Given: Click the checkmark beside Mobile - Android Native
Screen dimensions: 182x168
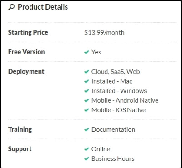Looking at the screenshot, I should [x=86, y=100].
